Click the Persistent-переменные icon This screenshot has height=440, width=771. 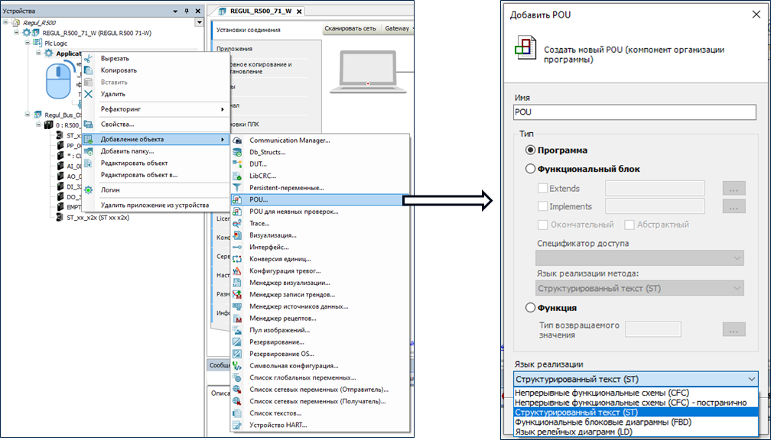[236, 188]
